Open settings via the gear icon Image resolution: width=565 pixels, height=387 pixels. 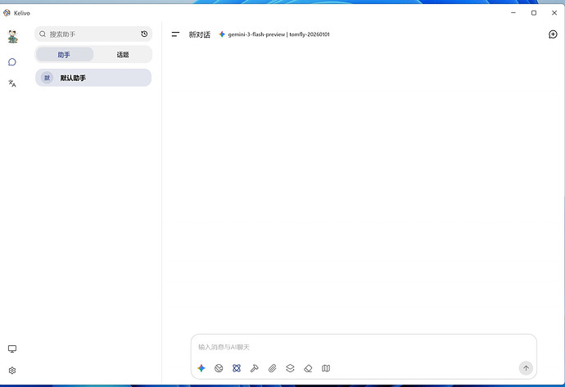[x=12, y=371]
